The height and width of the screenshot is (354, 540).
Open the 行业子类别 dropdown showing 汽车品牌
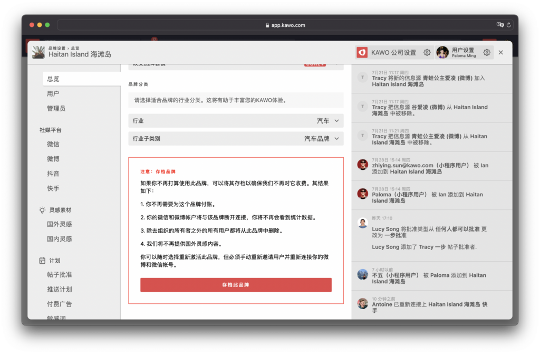click(236, 139)
